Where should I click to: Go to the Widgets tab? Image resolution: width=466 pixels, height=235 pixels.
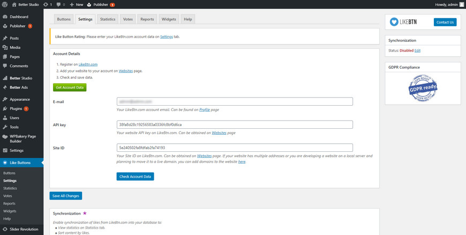click(x=169, y=19)
